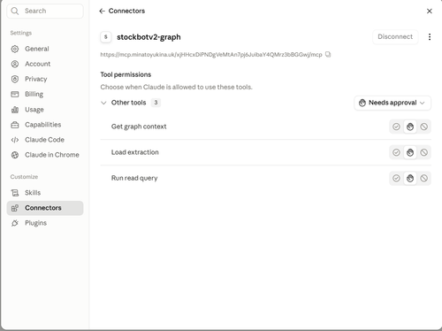The height and width of the screenshot is (331, 442).
Task: Select the Connectors menu item
Action: pyautogui.click(x=45, y=208)
